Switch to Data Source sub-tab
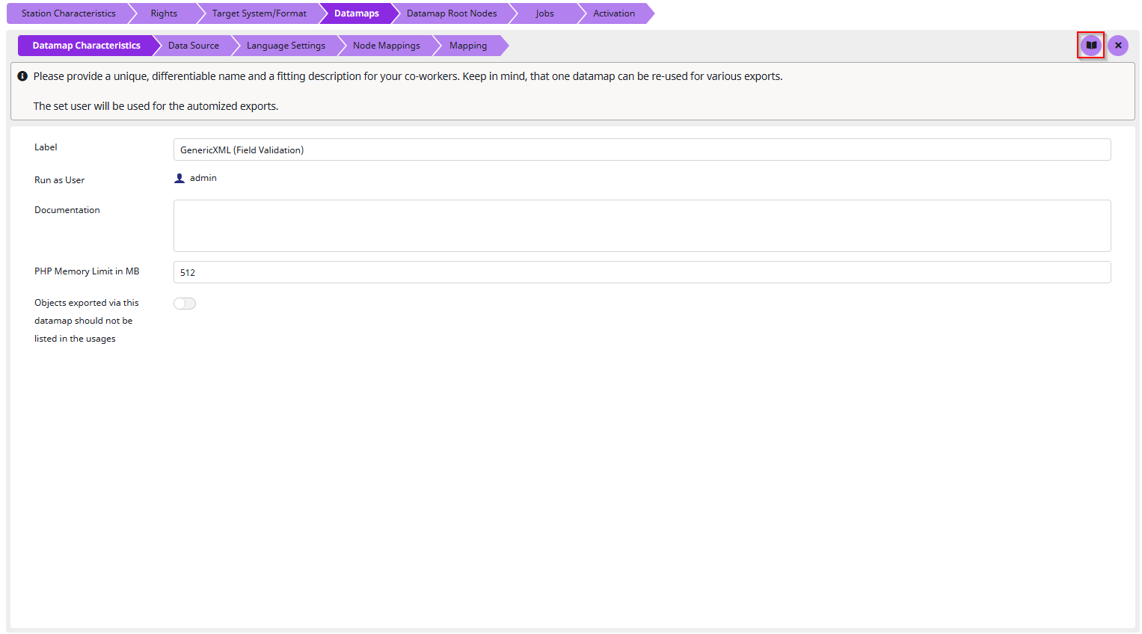1142x634 pixels. pos(193,46)
